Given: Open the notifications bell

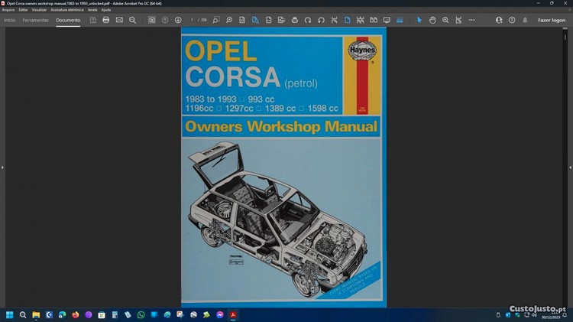Looking at the screenshot, I should click(x=525, y=20).
